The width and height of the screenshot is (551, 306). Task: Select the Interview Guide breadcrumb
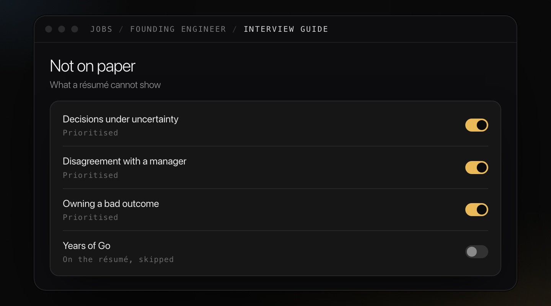coord(286,29)
